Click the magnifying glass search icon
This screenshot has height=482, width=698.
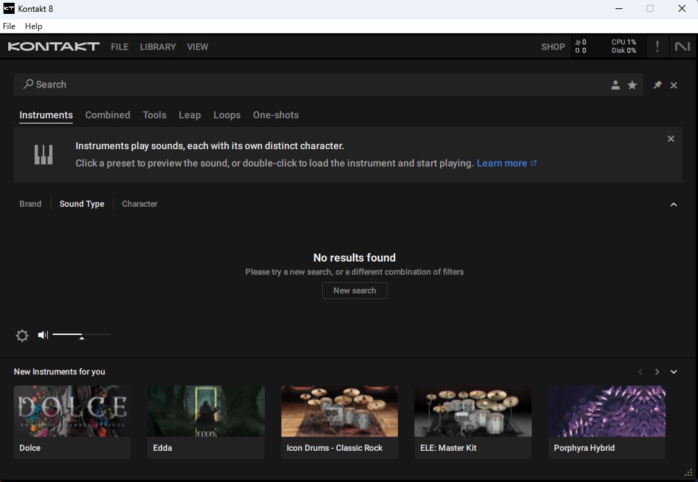(28, 84)
